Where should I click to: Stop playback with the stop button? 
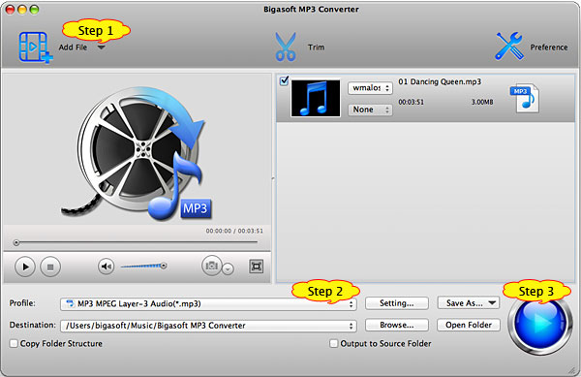(50, 267)
